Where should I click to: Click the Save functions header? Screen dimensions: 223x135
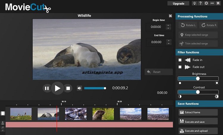pyautogui.click(x=199, y=104)
